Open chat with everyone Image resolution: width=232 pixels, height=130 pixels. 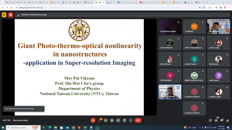[222, 120]
